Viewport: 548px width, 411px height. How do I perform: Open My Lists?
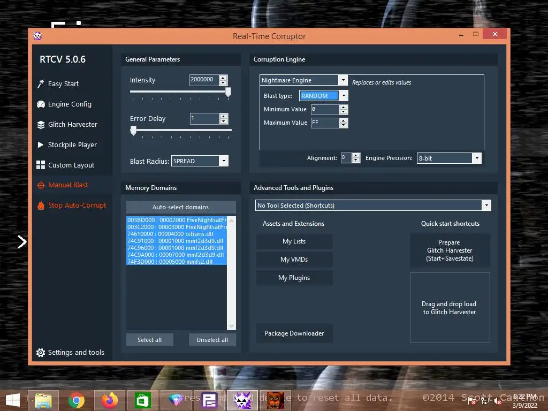294,241
